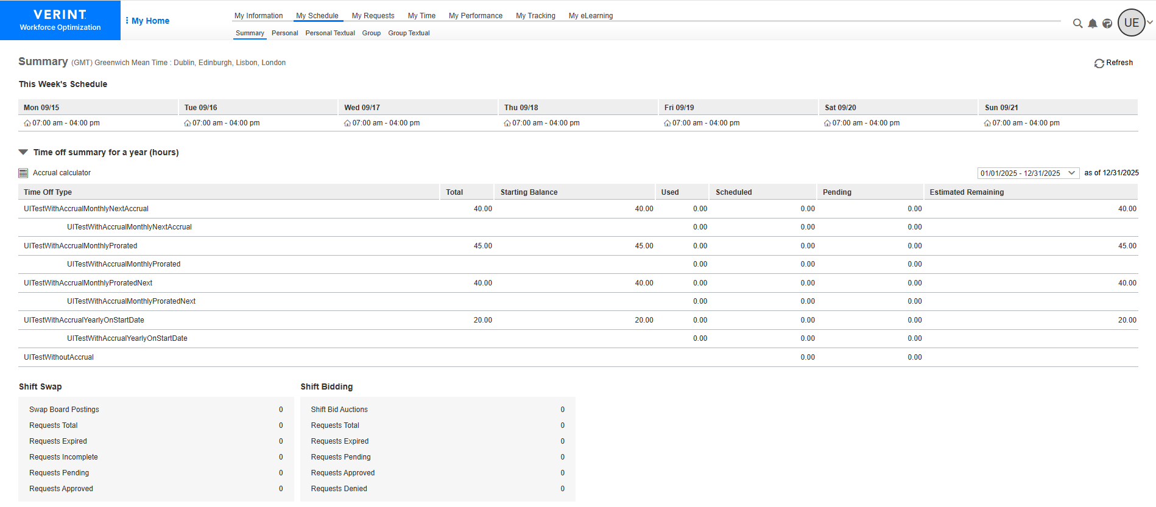Click Requests Pending under Shift Swap
Screen dimensions: 1156x507
[59, 473]
